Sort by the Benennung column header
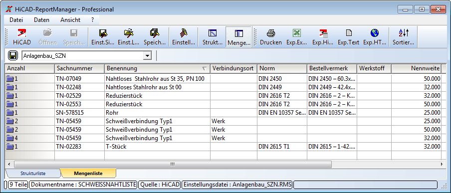 (157, 68)
